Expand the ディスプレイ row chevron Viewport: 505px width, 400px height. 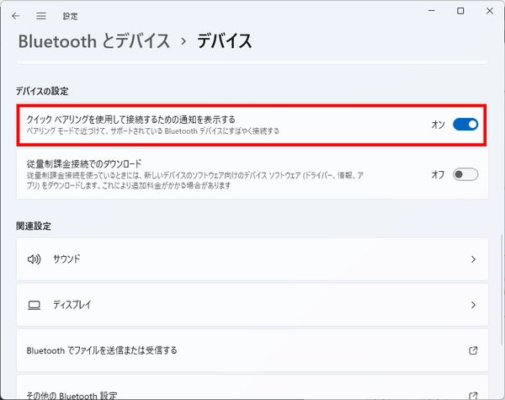tap(473, 305)
